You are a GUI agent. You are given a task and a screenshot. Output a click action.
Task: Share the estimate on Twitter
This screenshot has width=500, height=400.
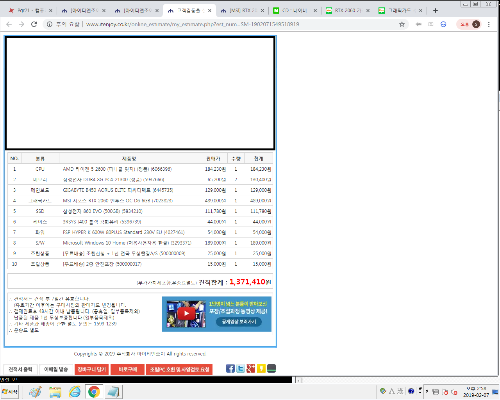click(x=241, y=368)
